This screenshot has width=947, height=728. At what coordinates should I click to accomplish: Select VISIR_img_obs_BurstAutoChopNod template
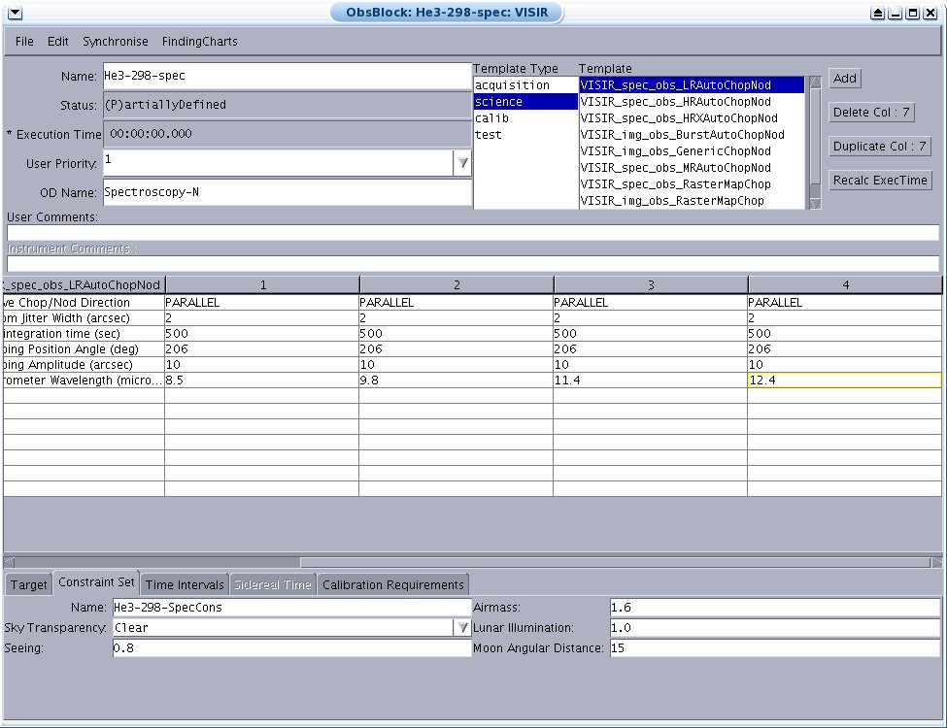693,135
